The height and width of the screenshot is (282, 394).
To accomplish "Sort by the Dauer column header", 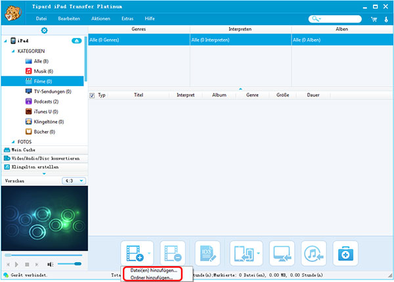I will pos(313,95).
